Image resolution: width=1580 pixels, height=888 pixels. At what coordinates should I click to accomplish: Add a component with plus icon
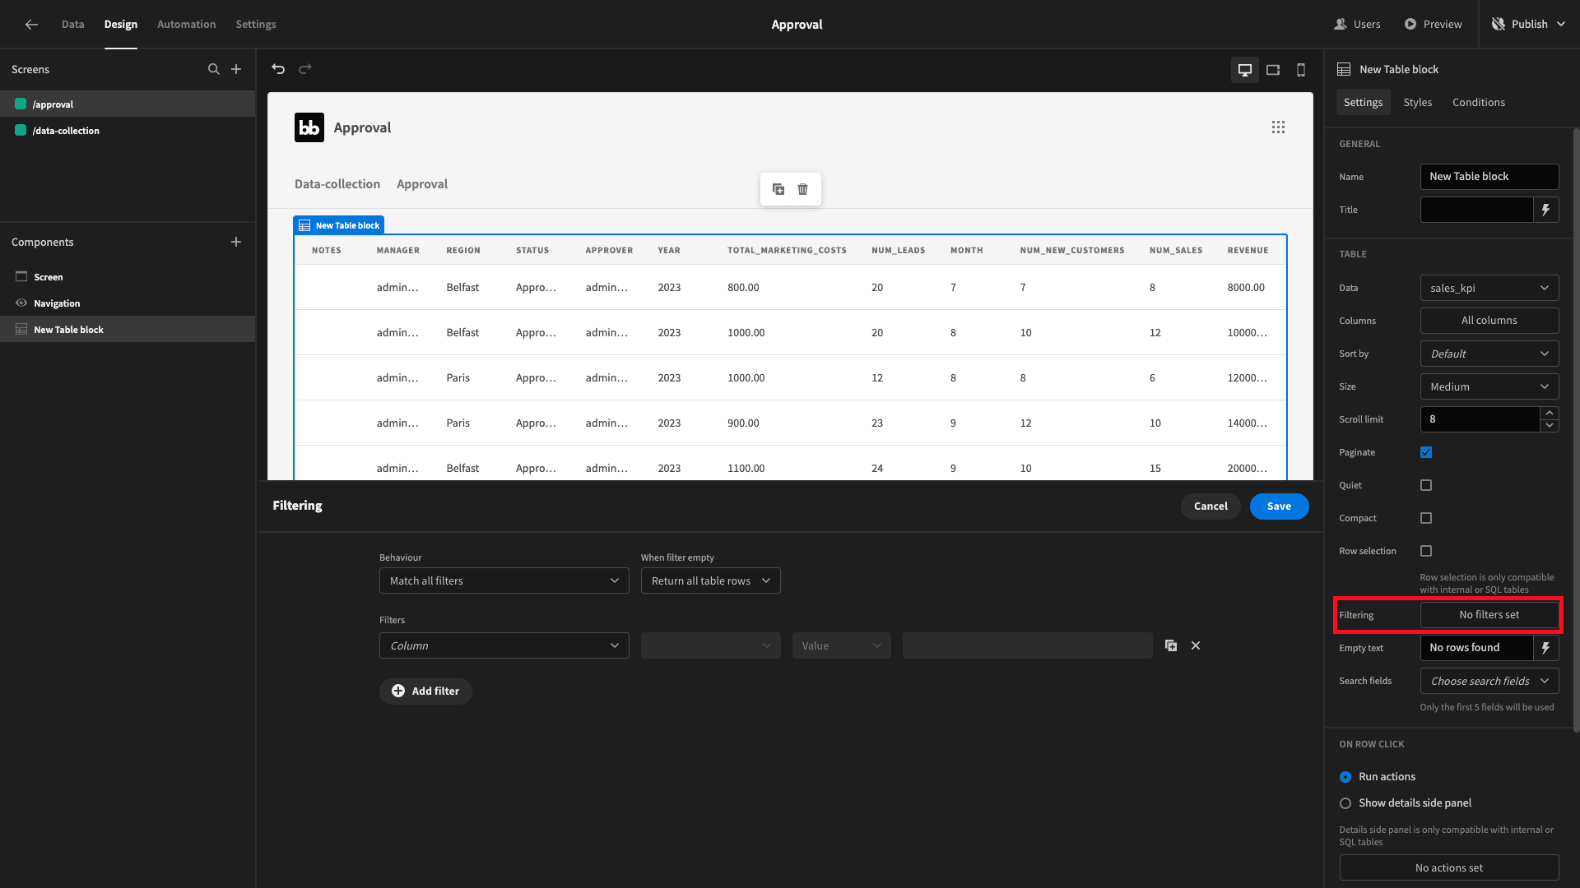(236, 242)
